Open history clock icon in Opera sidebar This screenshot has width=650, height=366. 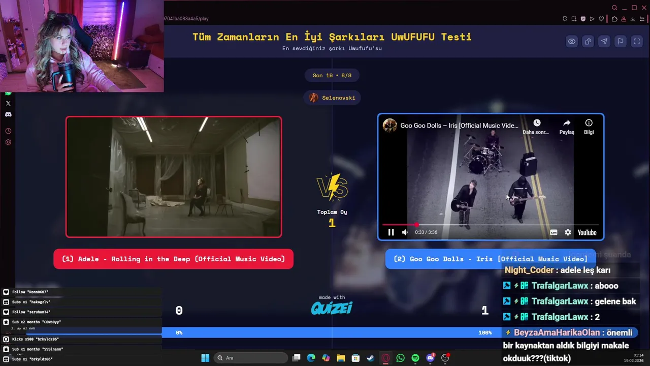8,131
